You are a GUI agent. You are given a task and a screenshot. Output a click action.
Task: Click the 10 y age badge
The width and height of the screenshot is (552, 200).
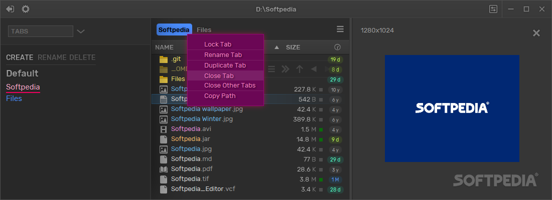pos(335,90)
